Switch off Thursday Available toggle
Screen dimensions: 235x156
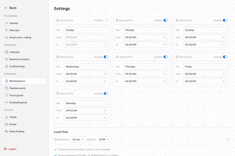pos(166,57)
